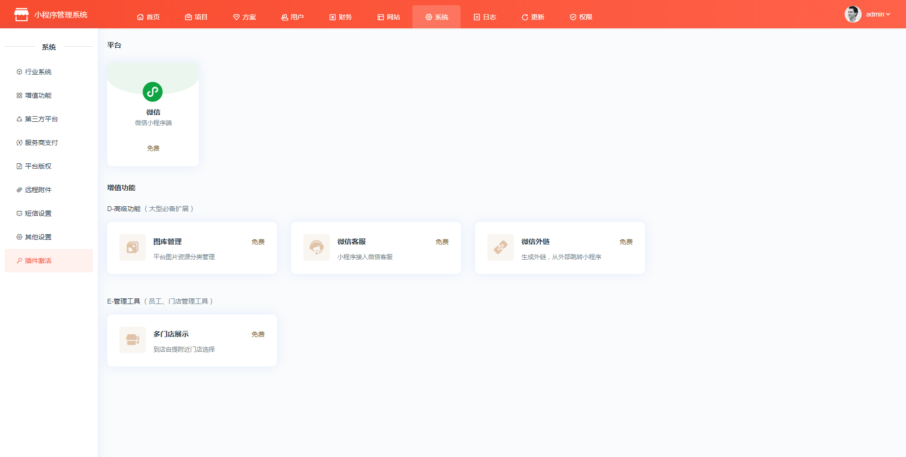
Task: Open the 网站 top menu
Action: tap(389, 17)
